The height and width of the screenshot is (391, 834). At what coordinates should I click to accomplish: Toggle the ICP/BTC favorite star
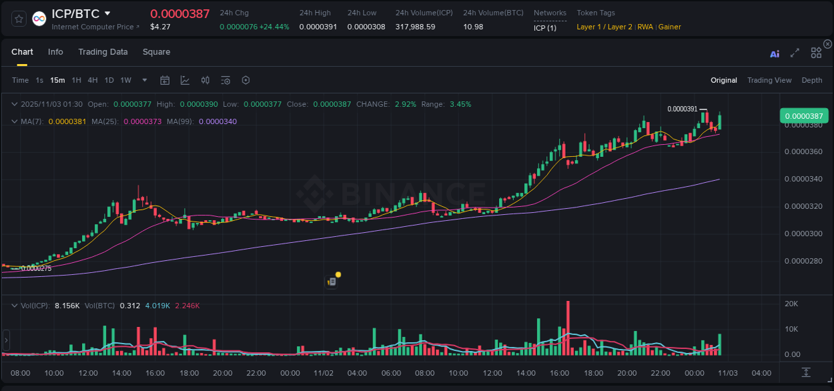(18, 18)
